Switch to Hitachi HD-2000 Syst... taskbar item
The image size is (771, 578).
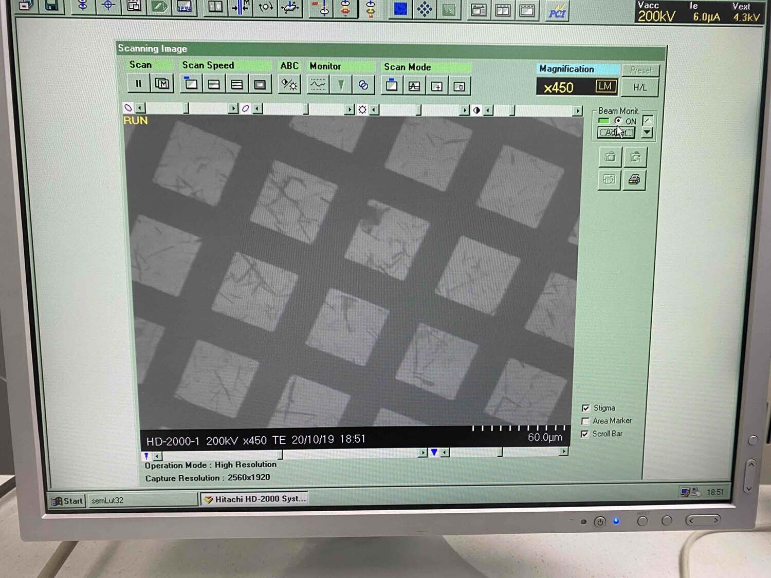pos(254,499)
